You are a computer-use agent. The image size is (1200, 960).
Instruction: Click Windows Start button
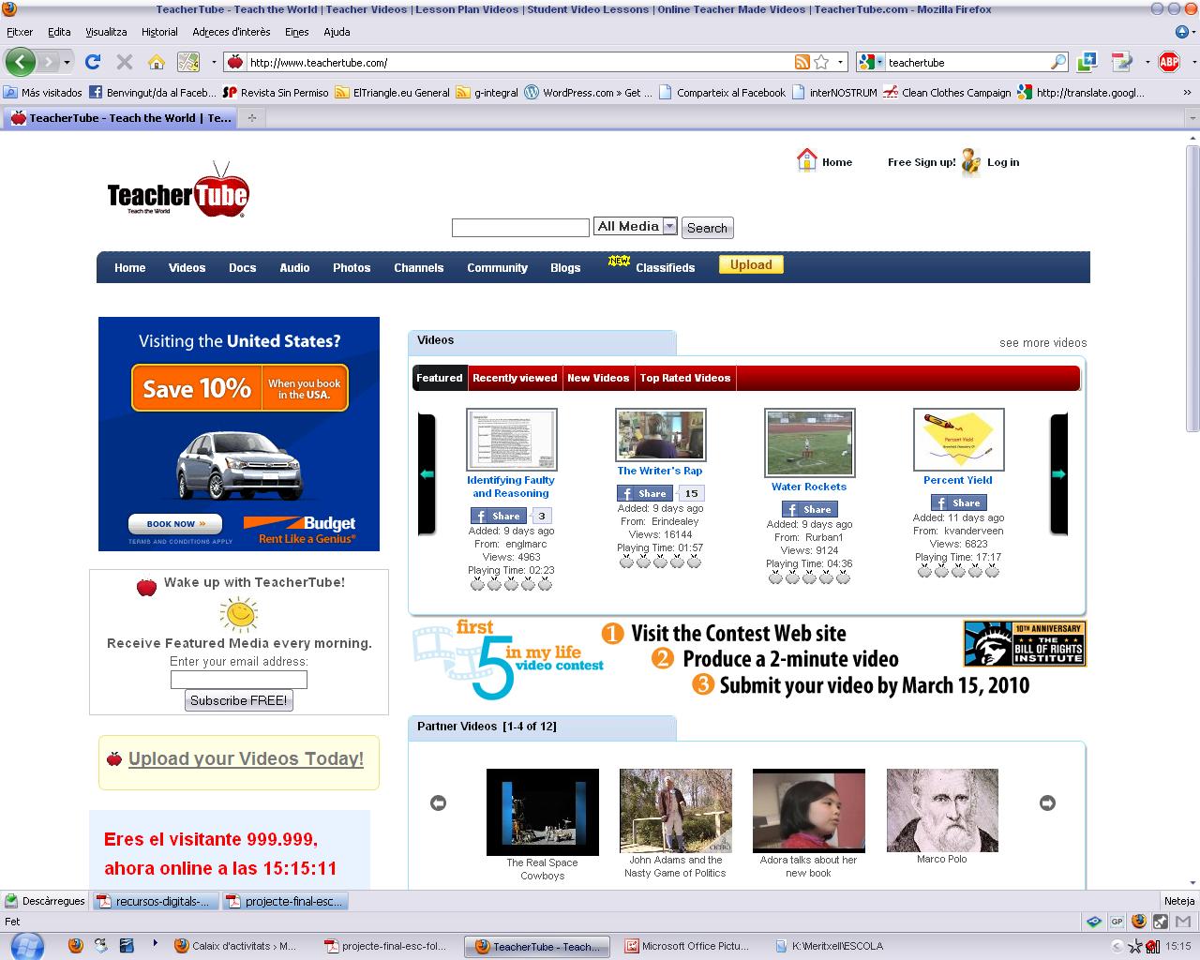point(28,945)
